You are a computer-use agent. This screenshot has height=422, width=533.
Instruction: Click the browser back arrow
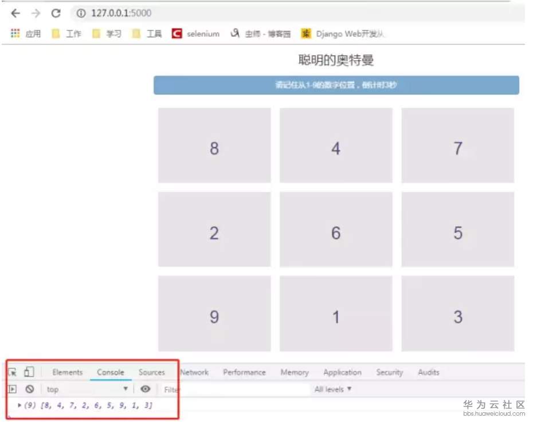click(x=15, y=13)
